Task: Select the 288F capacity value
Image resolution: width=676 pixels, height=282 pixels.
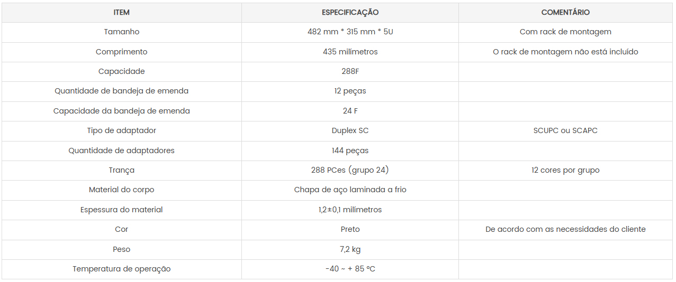Action: coord(350,71)
